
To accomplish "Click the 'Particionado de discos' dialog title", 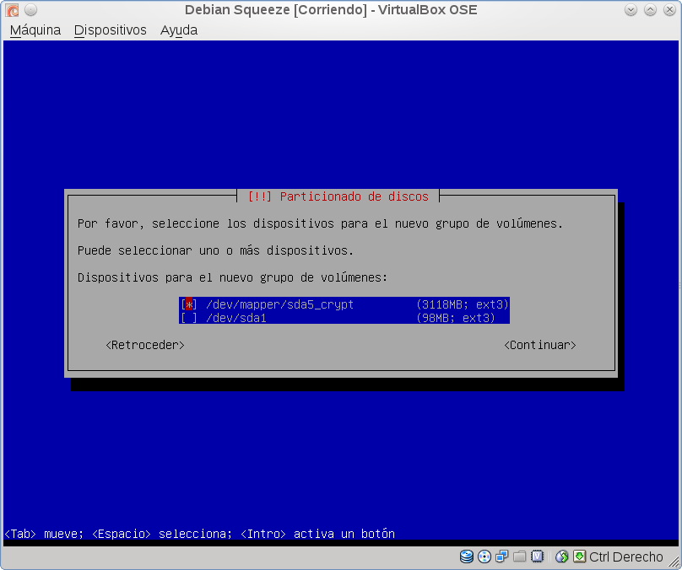I will pos(354,196).
